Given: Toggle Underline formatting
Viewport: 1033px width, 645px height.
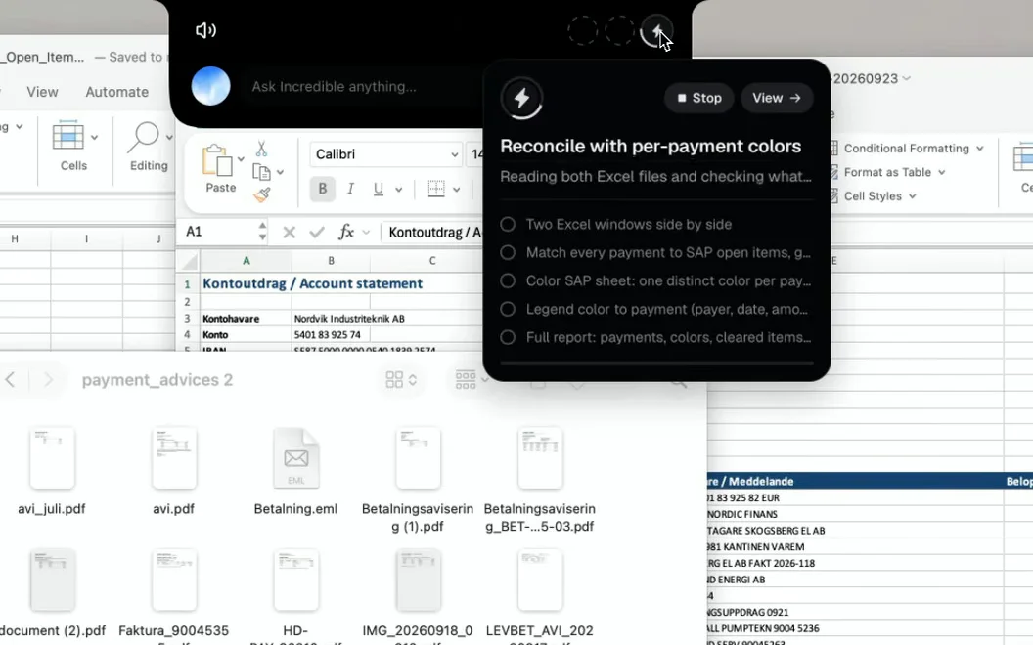Looking at the screenshot, I should click(x=379, y=189).
